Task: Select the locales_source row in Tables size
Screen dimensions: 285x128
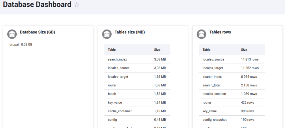Action: click(137, 68)
